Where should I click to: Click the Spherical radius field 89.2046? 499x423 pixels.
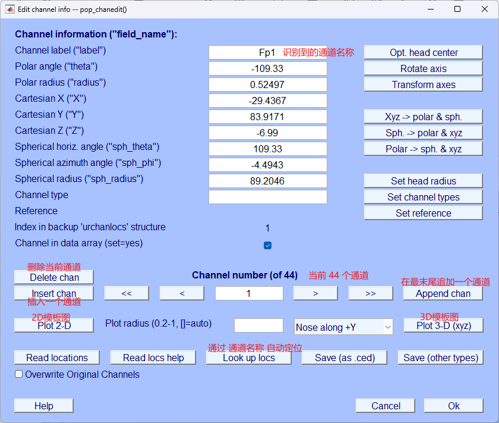tap(268, 181)
